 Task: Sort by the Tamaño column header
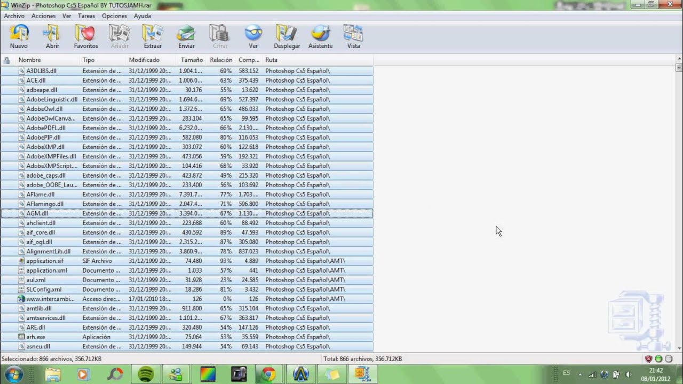tap(190, 60)
